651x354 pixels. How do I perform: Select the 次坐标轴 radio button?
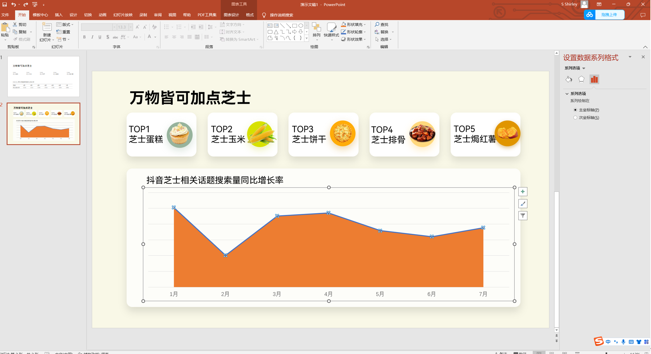pos(575,118)
